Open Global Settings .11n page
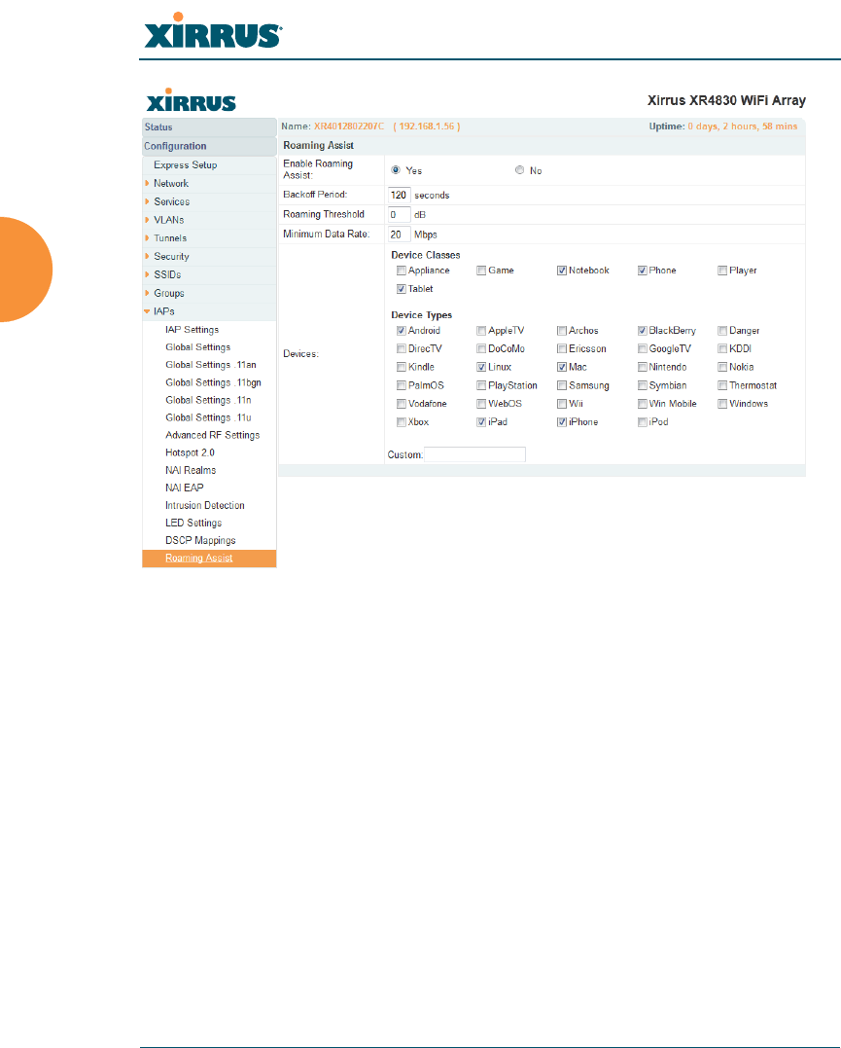 coord(208,400)
